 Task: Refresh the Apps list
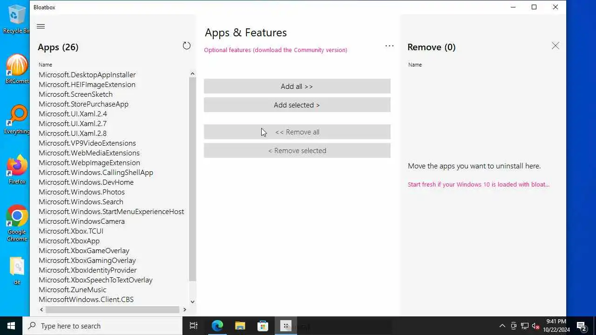point(187,46)
